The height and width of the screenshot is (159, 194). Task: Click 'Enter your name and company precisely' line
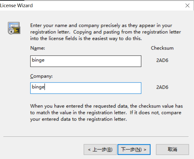point(101,26)
